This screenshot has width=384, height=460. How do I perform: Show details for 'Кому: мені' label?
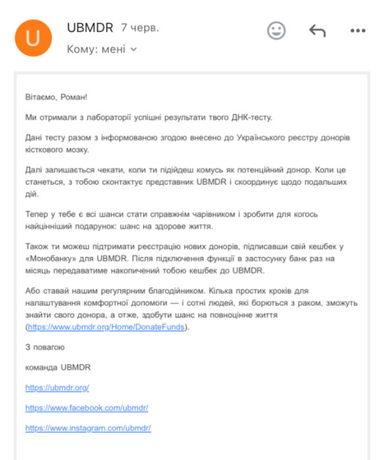tap(97, 49)
